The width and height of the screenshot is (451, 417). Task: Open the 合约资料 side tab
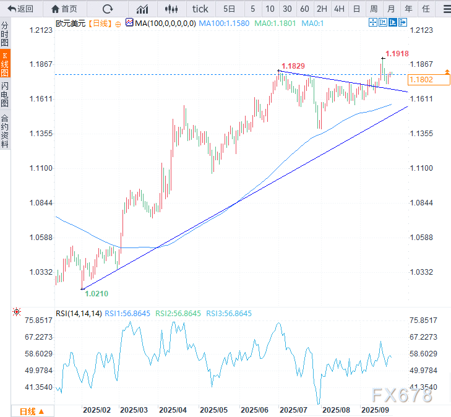[x=5, y=131]
